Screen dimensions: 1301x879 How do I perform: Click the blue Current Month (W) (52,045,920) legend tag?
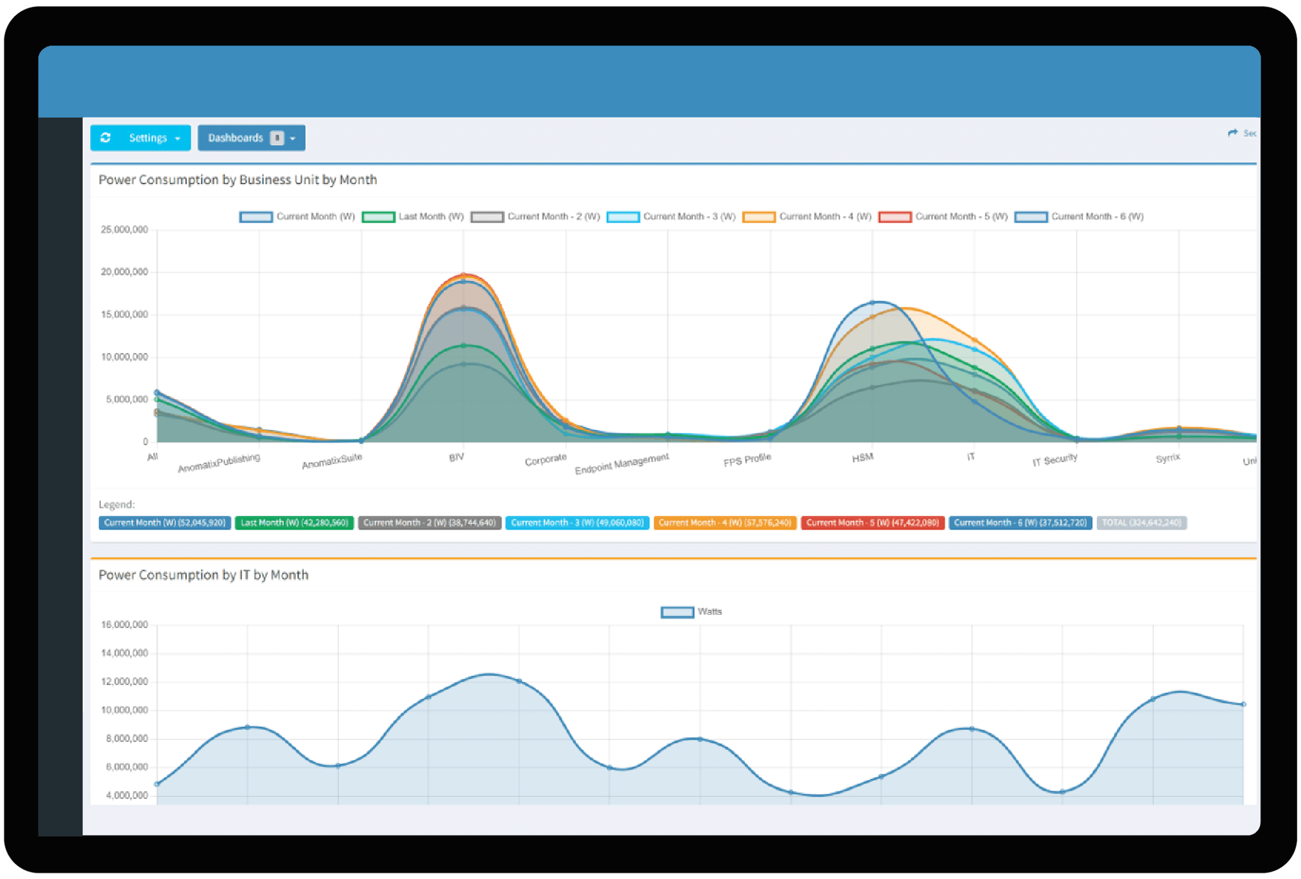(x=165, y=523)
